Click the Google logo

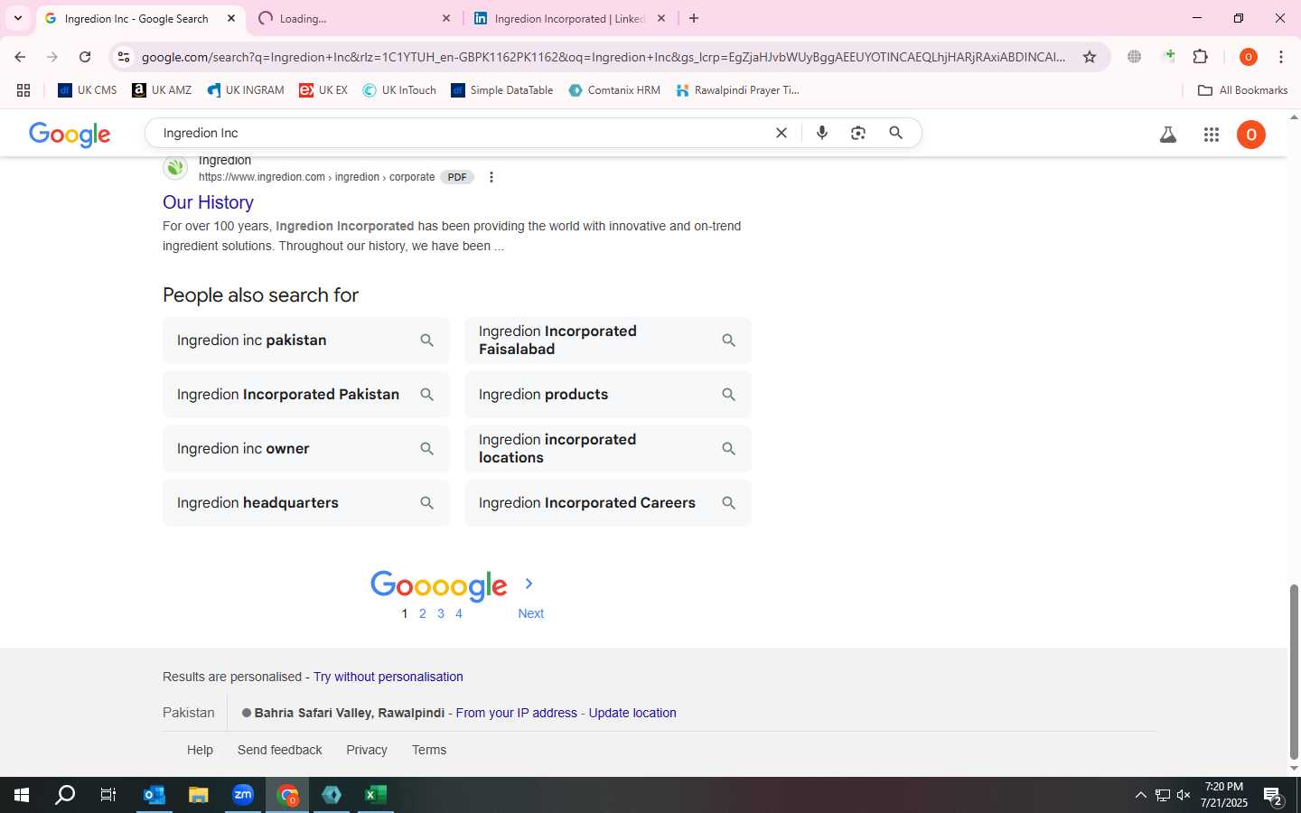(70, 135)
